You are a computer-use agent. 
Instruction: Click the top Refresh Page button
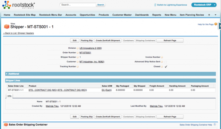click(170, 41)
